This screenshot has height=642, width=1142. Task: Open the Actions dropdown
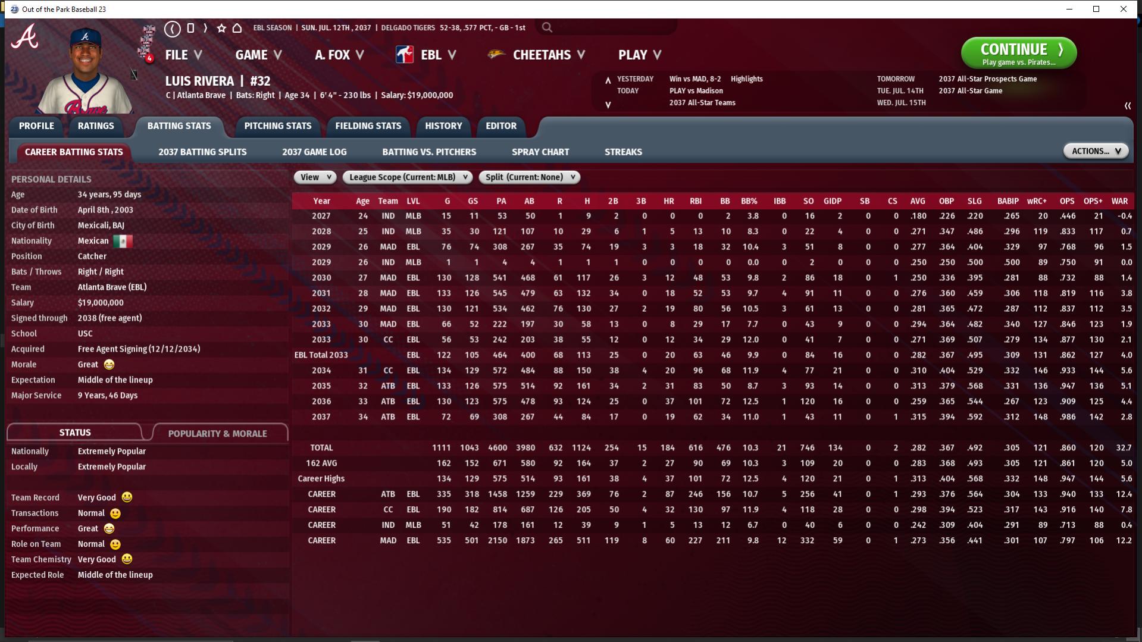[x=1096, y=151]
